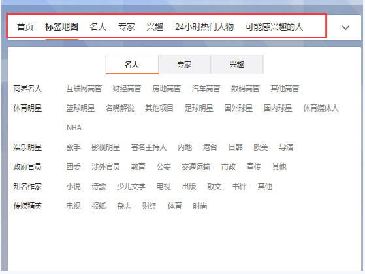Open the 篮球明星 tag
Viewport: 365px width, 274px height.
80,108
